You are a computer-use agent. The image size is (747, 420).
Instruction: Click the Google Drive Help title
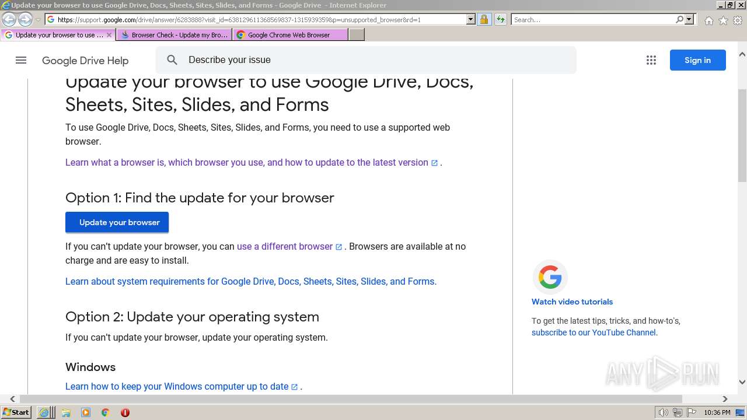[85, 61]
